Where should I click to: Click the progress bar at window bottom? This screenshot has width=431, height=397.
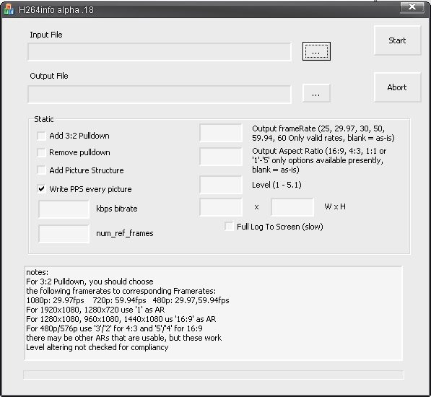tap(213, 375)
